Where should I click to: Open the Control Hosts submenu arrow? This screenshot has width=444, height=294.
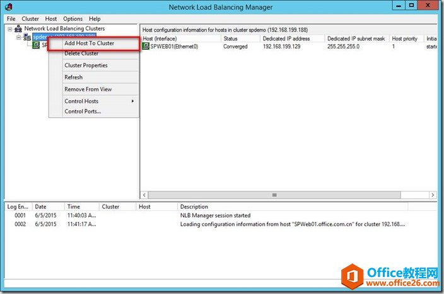coord(132,101)
